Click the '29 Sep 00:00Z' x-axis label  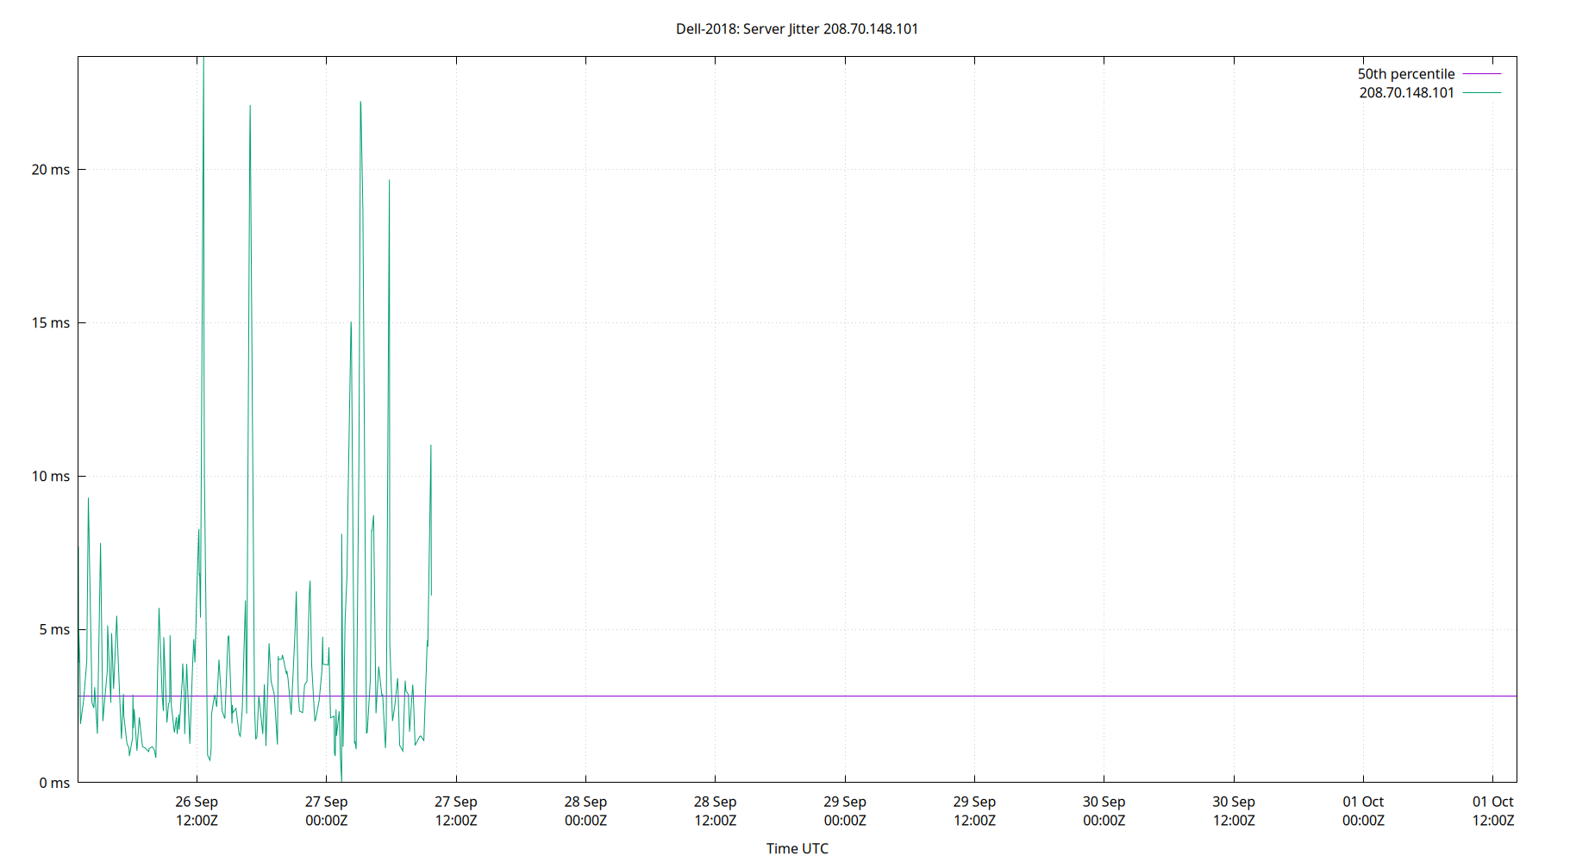845,811
